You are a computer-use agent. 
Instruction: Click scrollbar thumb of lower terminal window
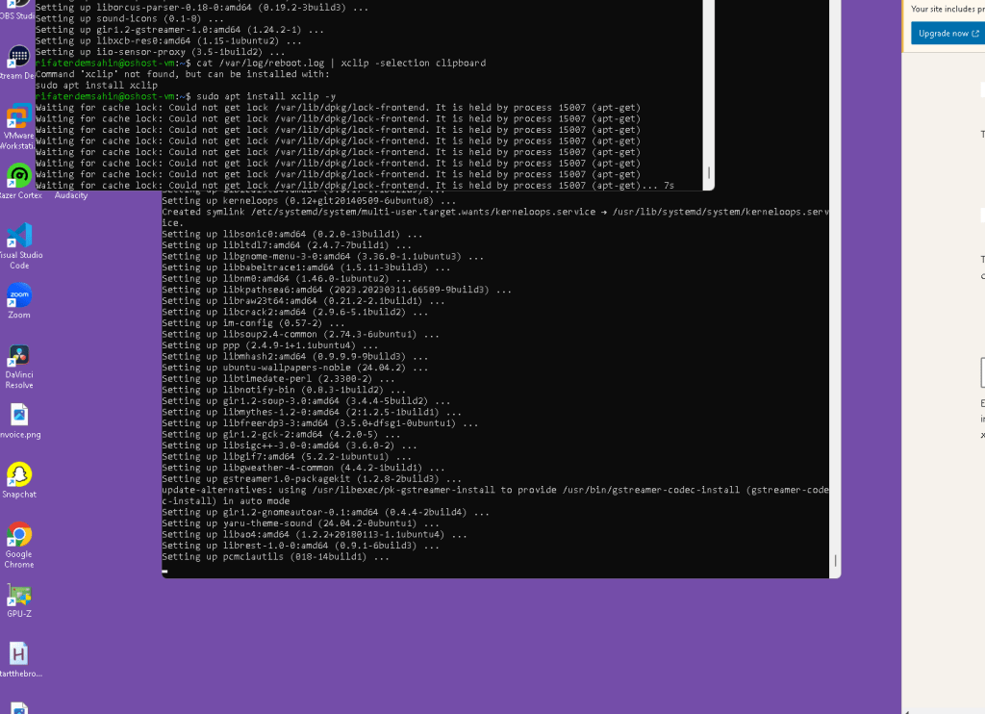pos(835,561)
